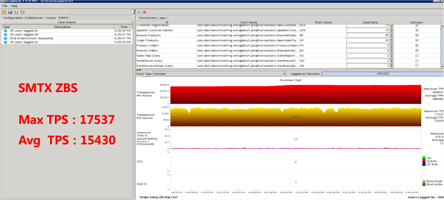Click Load Ratio field for Browse Orders
Viewport: 444px width, 200px height.
click(368, 50)
